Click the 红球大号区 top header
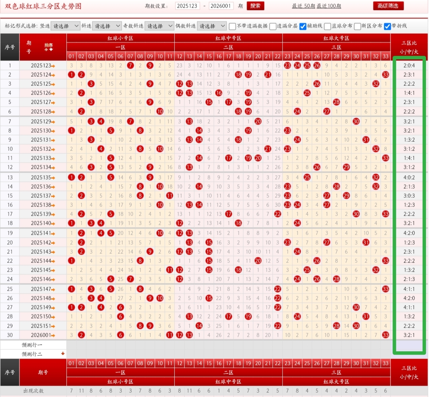The height and width of the screenshot is (397, 429). (x=336, y=38)
